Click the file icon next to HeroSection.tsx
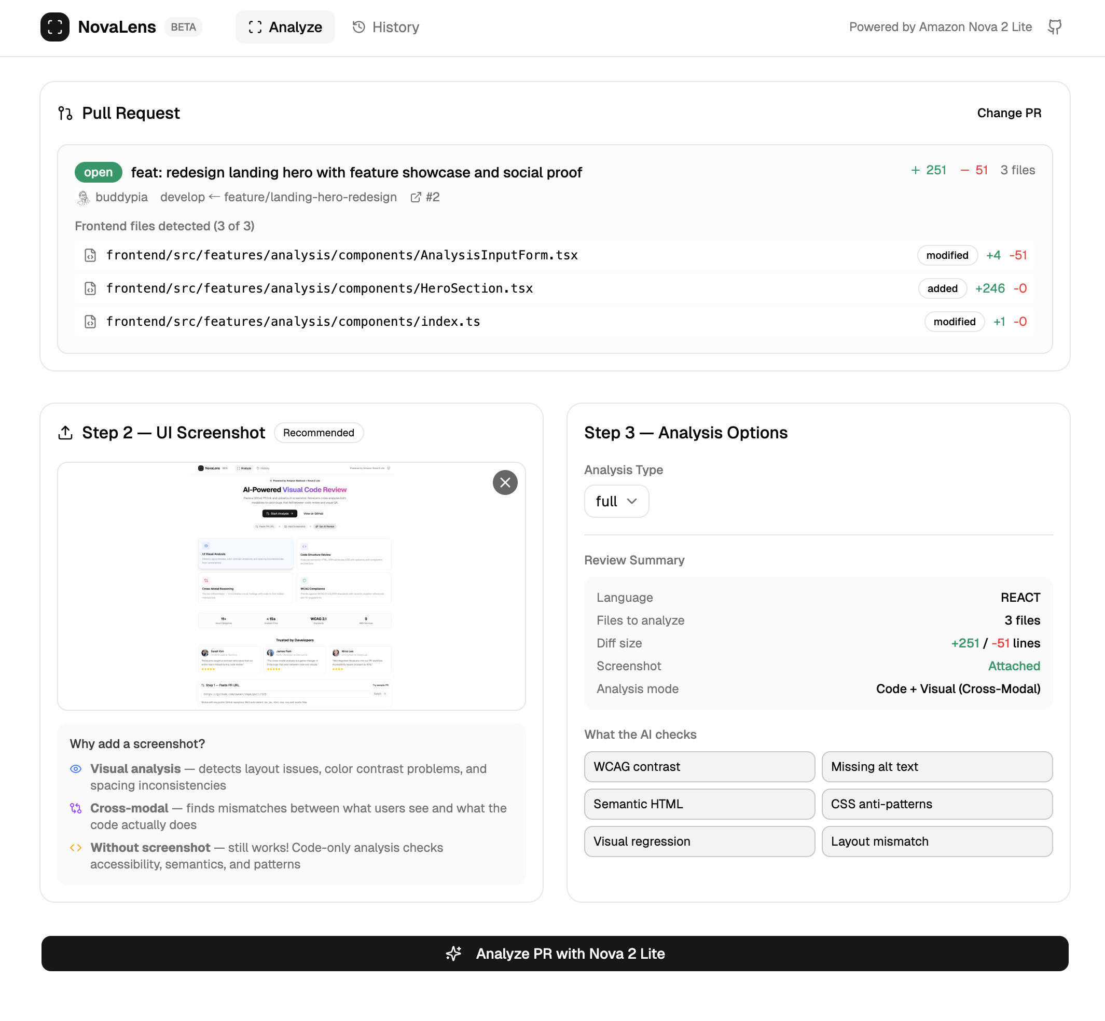This screenshot has height=1021, width=1105. (90, 288)
